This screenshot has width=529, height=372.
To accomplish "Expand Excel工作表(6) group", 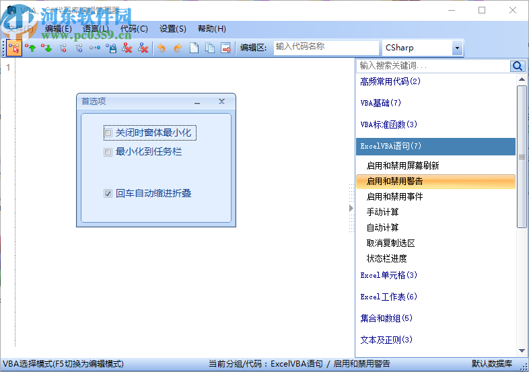I will [388, 297].
